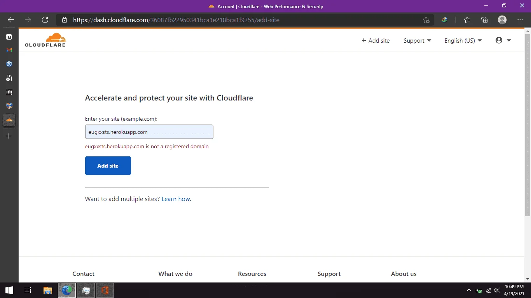Minimize the Edge browser window
Screen dimensions: 531x298
(x=486, y=6)
